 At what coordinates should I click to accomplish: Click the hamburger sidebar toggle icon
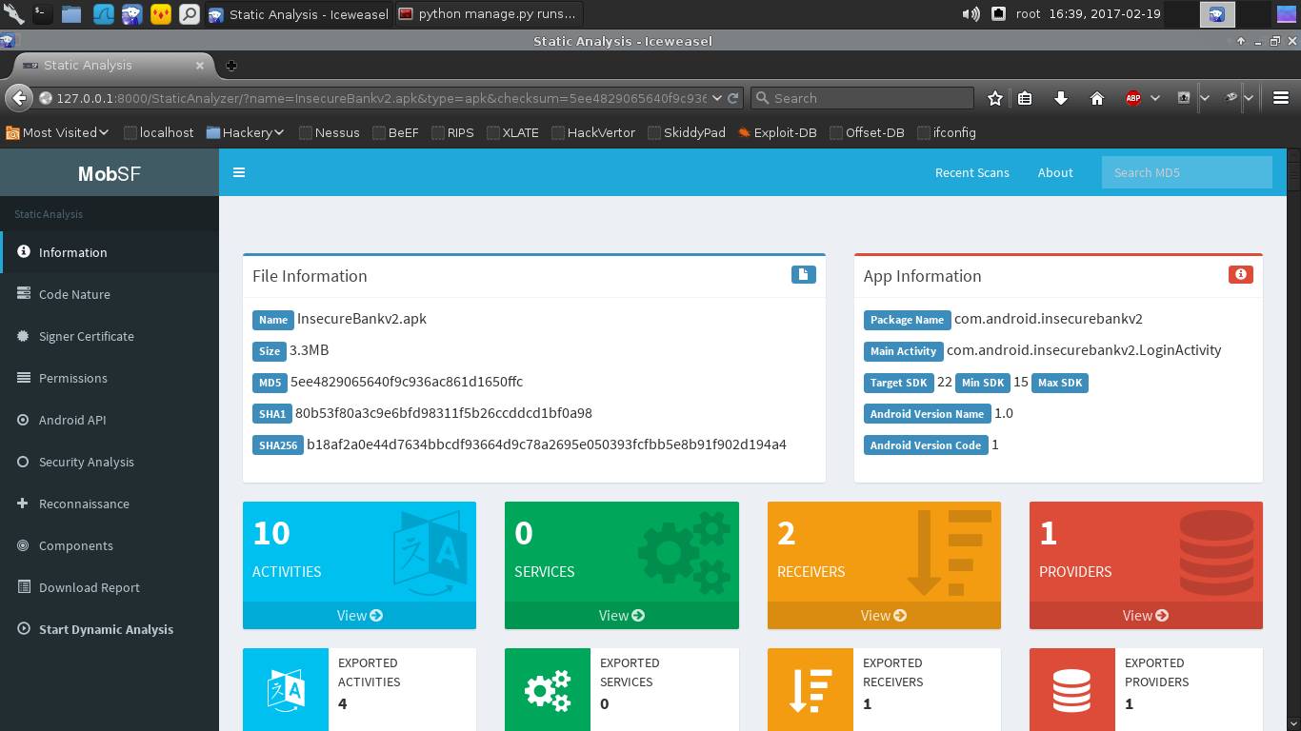pyautogui.click(x=239, y=172)
